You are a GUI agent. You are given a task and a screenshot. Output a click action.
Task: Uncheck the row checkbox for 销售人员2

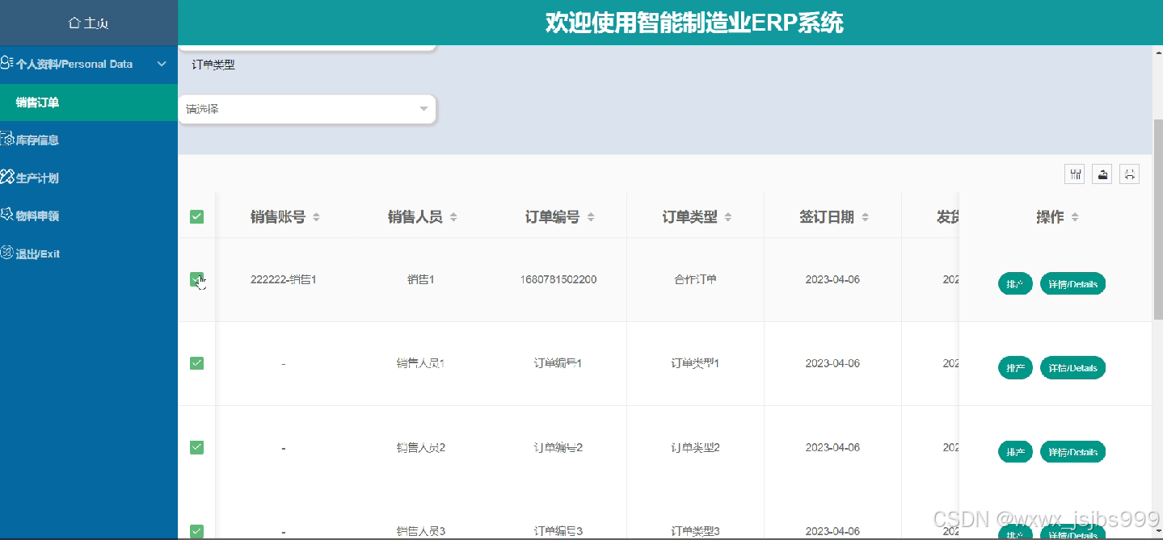(196, 447)
